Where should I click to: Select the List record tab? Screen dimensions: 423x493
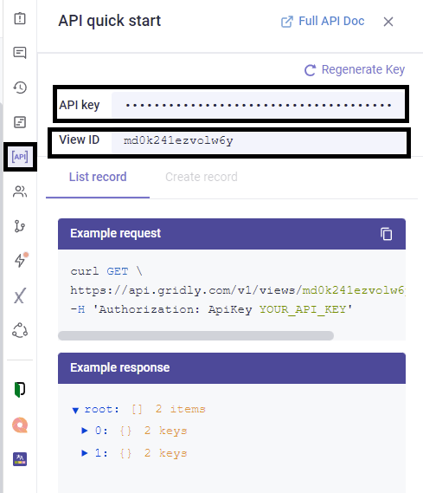click(x=98, y=177)
